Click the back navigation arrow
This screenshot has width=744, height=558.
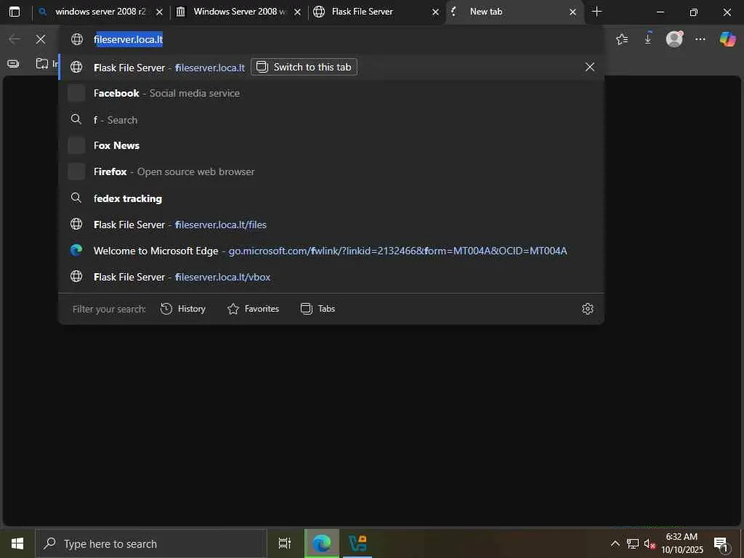click(x=15, y=39)
